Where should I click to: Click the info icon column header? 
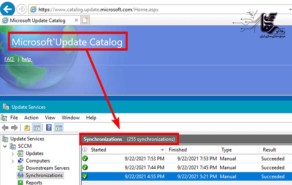85,150
